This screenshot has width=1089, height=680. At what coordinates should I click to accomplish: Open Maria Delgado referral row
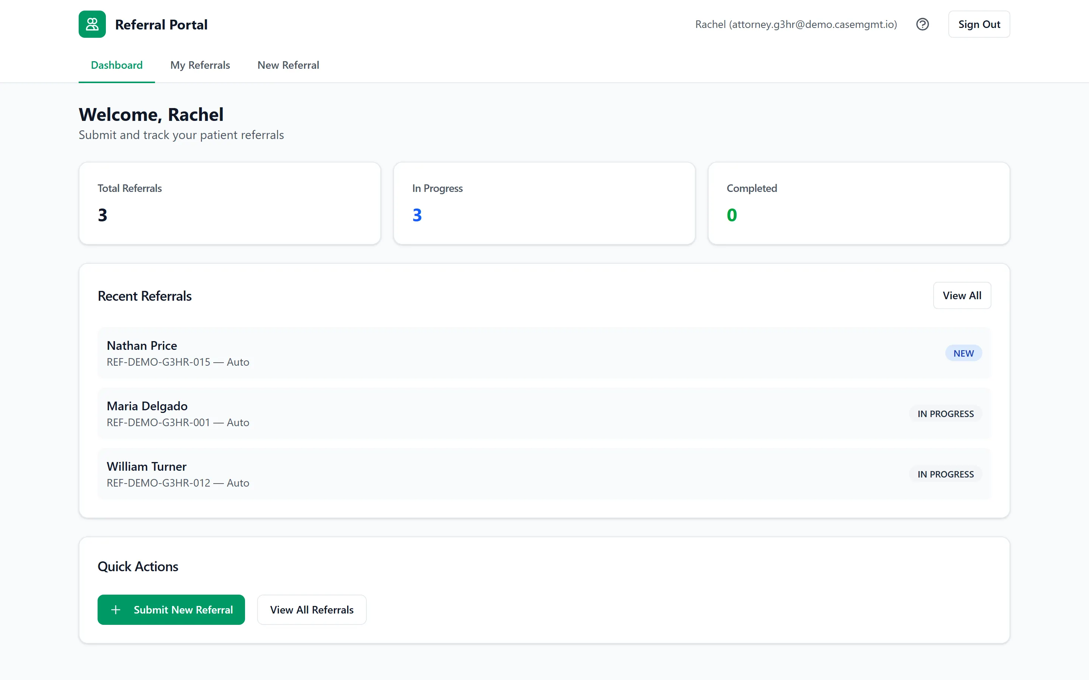[544, 413]
